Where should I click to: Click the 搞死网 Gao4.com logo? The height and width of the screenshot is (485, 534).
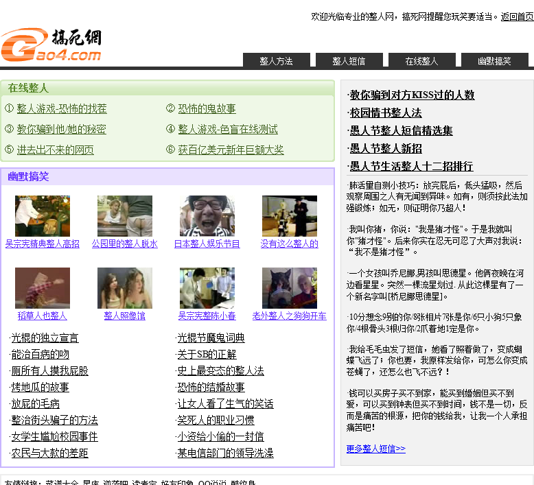[x=51, y=45]
